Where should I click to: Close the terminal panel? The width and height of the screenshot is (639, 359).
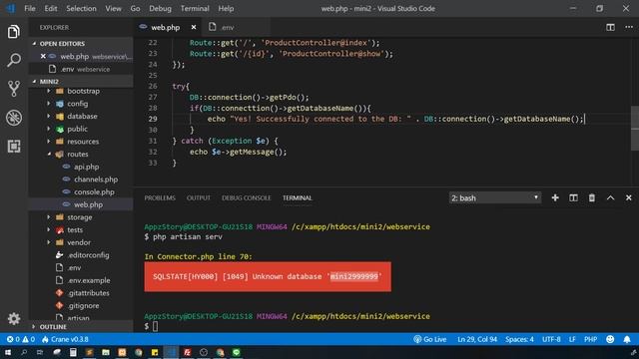click(628, 197)
